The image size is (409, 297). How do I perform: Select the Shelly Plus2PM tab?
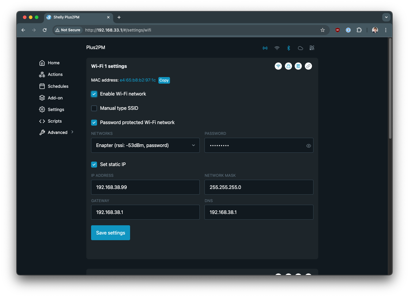tap(79, 17)
